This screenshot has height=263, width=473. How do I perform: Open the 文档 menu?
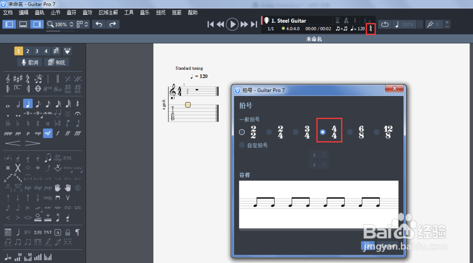pyautogui.click(x=8, y=12)
